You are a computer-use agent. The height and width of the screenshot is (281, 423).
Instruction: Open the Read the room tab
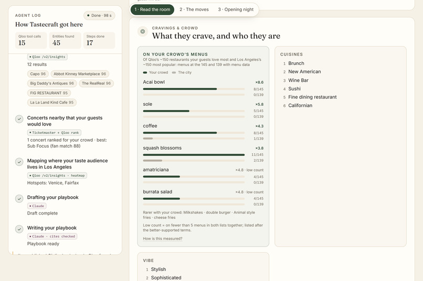click(152, 9)
